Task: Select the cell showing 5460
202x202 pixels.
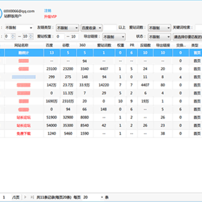Action: coord(68,134)
